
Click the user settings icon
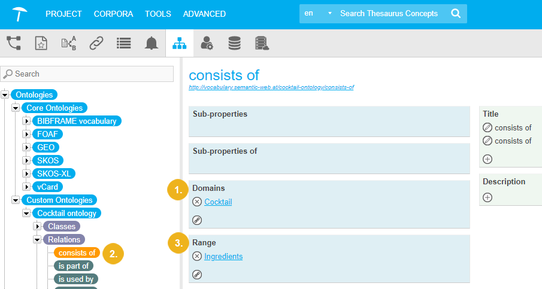(x=207, y=42)
